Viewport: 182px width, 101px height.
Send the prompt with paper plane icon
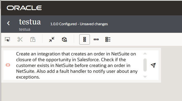[153, 65]
